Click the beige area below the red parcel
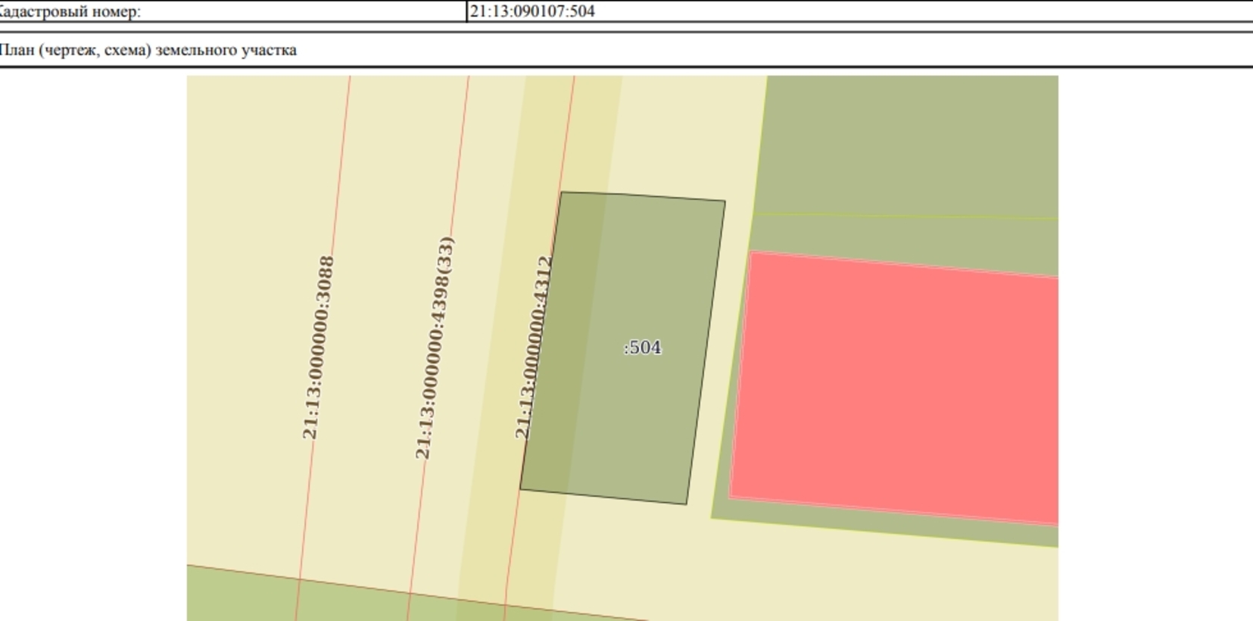The image size is (1253, 621). click(833, 576)
